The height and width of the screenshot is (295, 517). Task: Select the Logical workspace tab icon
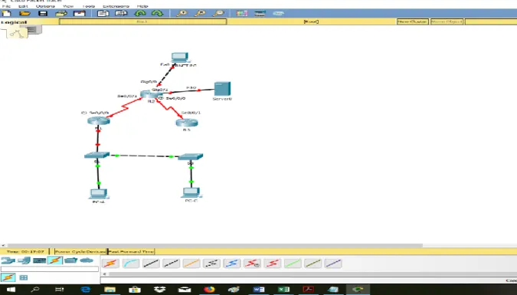17,33
